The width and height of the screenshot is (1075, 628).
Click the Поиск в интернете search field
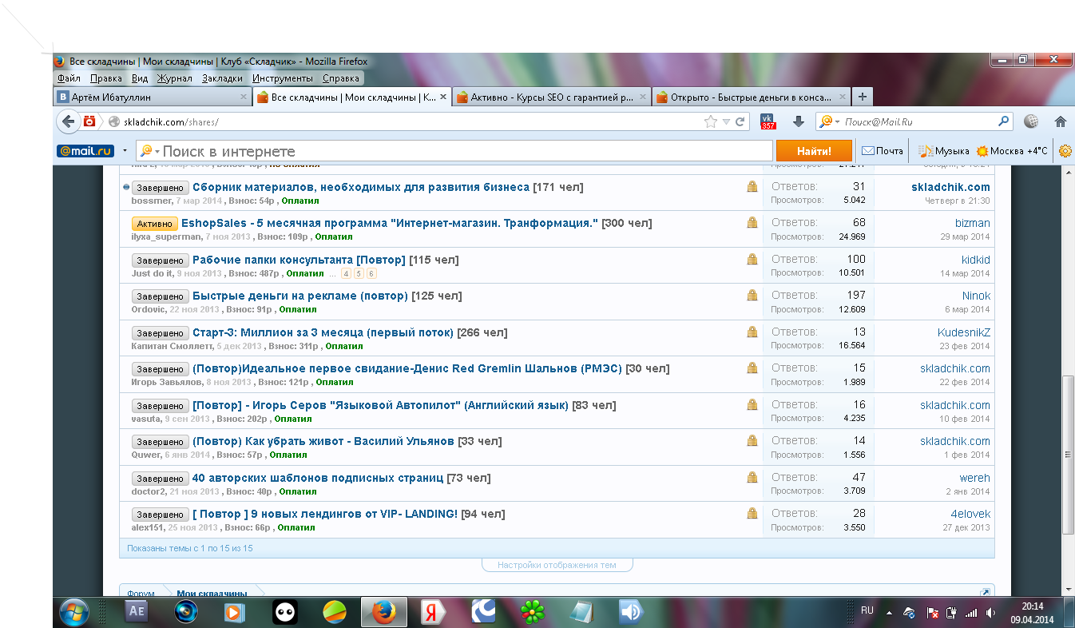click(x=455, y=151)
